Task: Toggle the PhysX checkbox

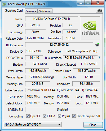Action: click(x=59, y=116)
